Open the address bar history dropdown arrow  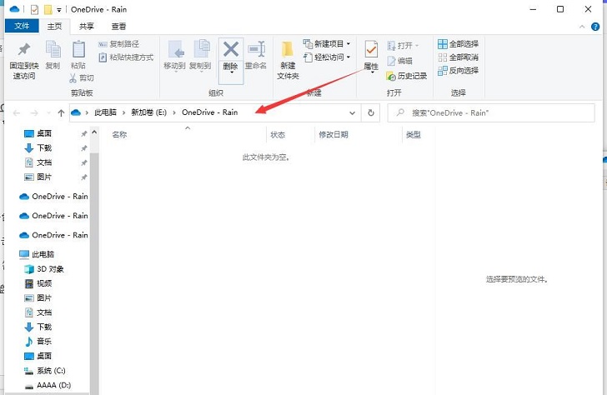(352, 113)
